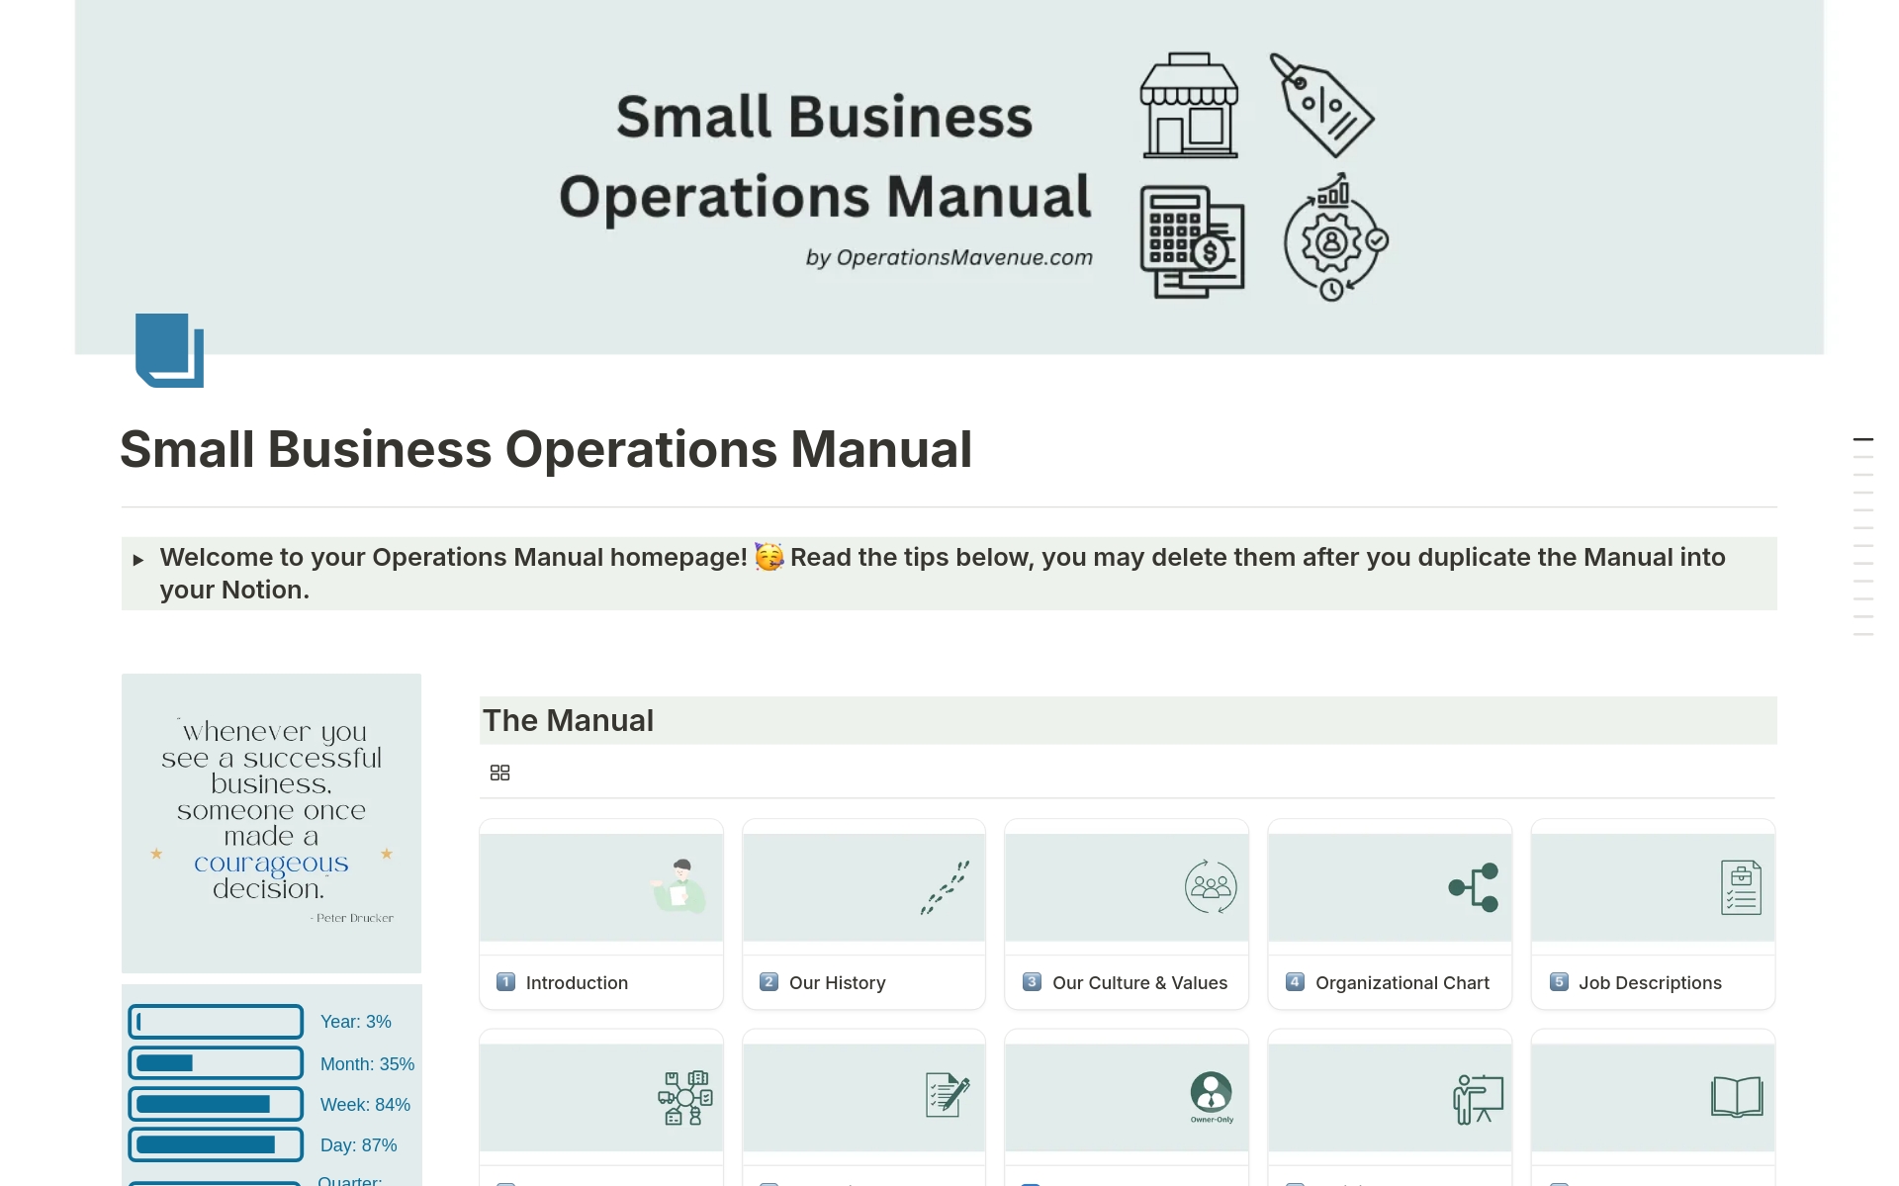Click the presenter-at-whiteboard icon card
The image size is (1899, 1186).
pos(1476,1095)
